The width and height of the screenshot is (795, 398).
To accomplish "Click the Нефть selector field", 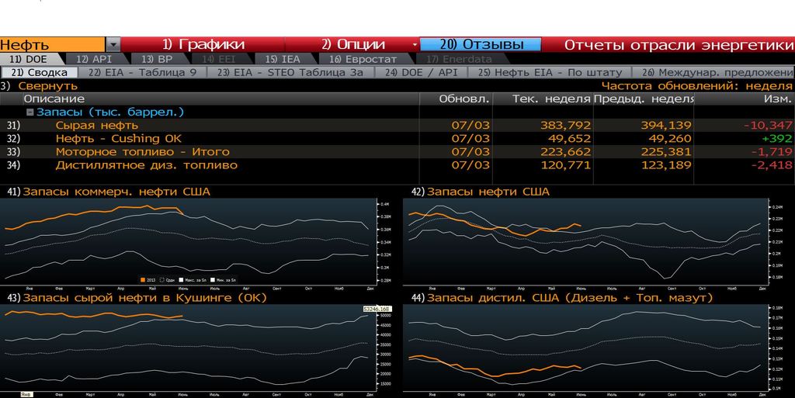I will point(54,44).
